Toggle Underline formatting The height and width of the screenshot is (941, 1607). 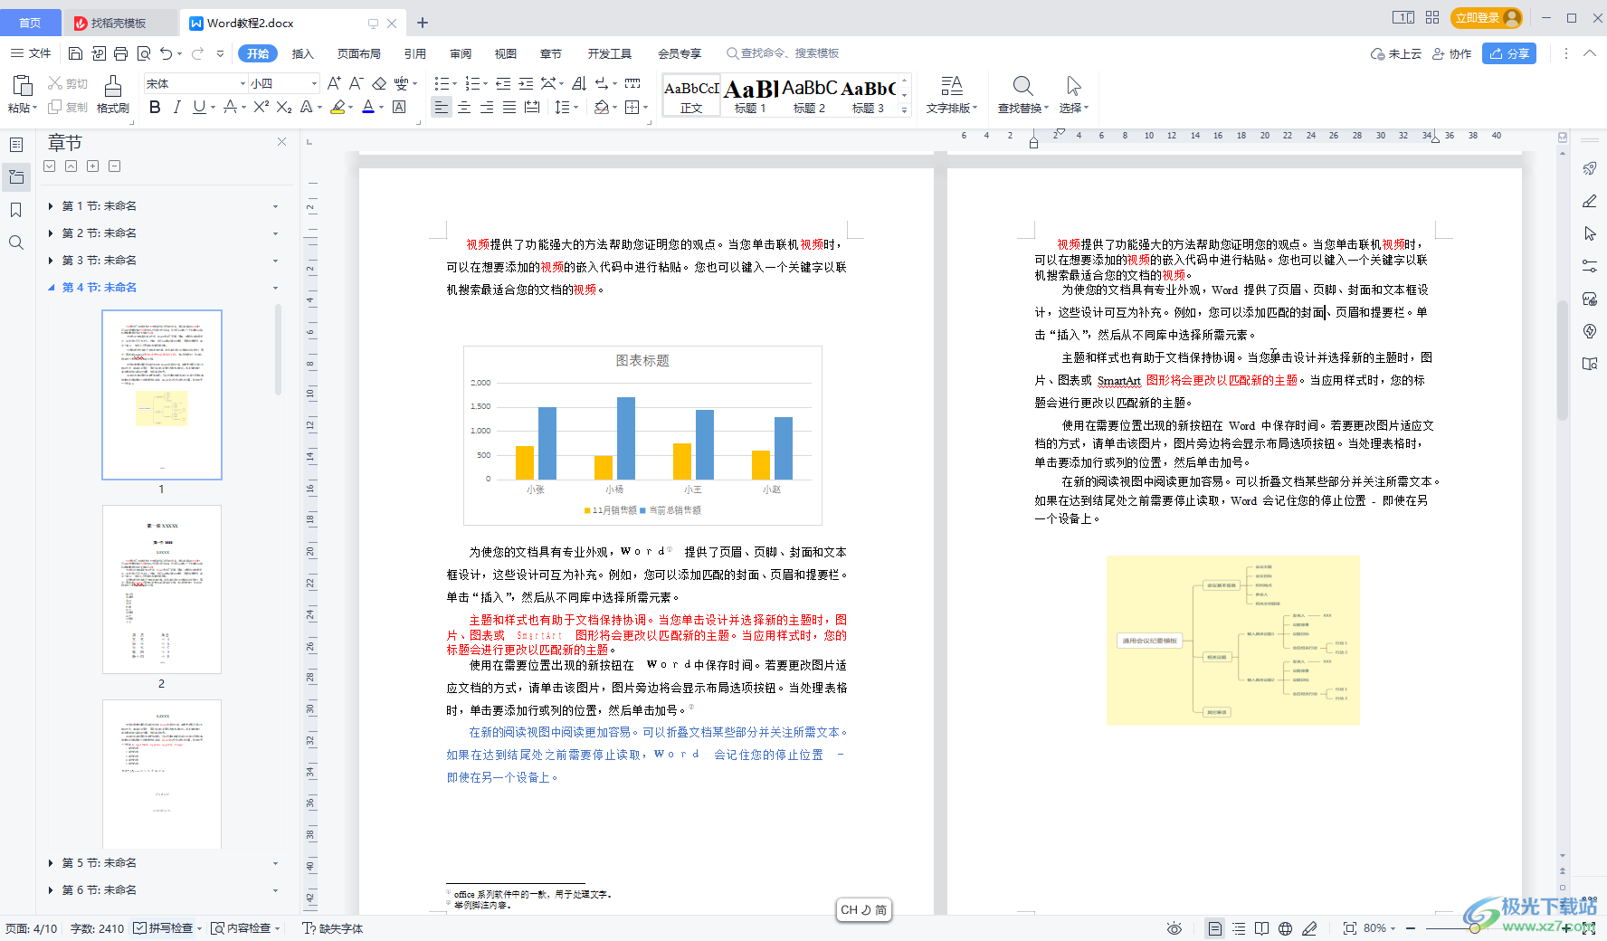[x=199, y=107]
